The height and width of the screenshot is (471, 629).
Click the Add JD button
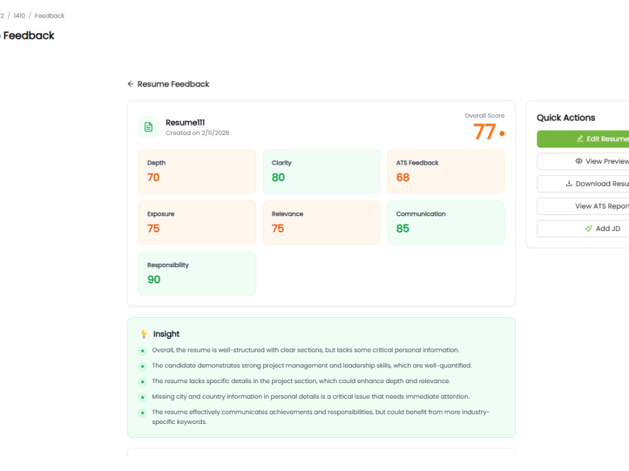pos(583,229)
